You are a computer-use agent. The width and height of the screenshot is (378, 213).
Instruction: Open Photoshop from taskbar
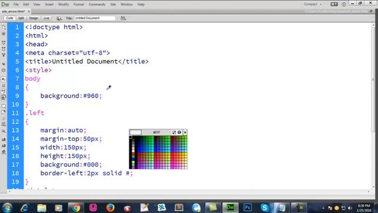247,208
